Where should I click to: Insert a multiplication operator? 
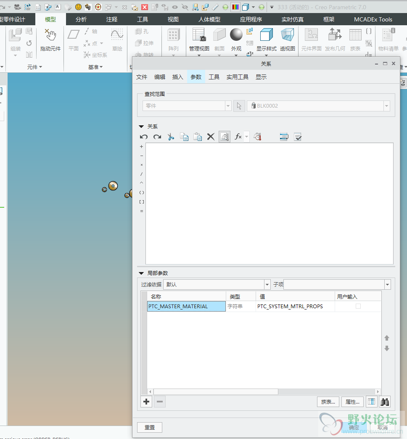tap(142, 165)
